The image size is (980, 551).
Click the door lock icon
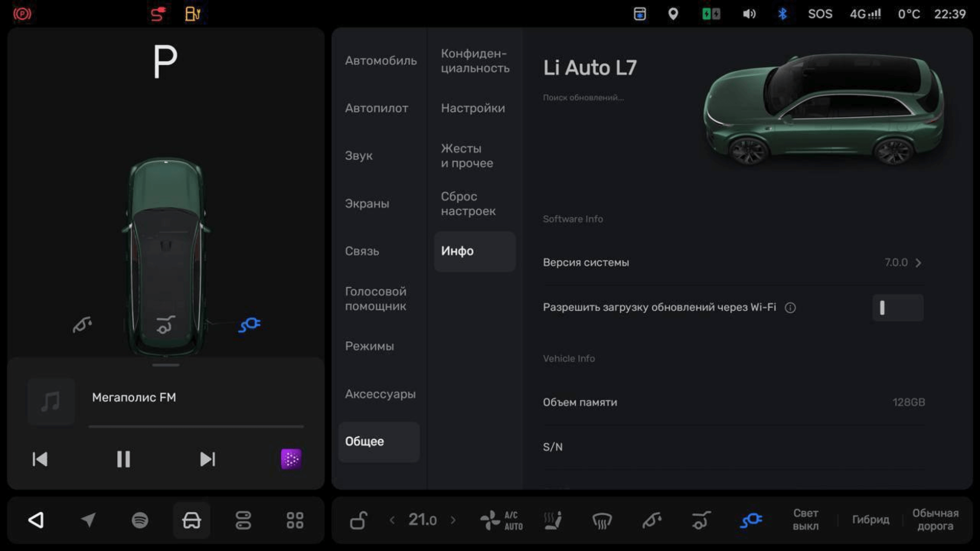pos(358,520)
